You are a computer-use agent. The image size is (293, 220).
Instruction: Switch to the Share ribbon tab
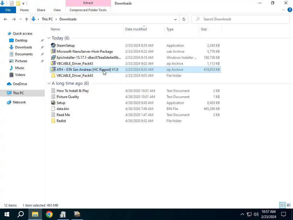(41, 10)
